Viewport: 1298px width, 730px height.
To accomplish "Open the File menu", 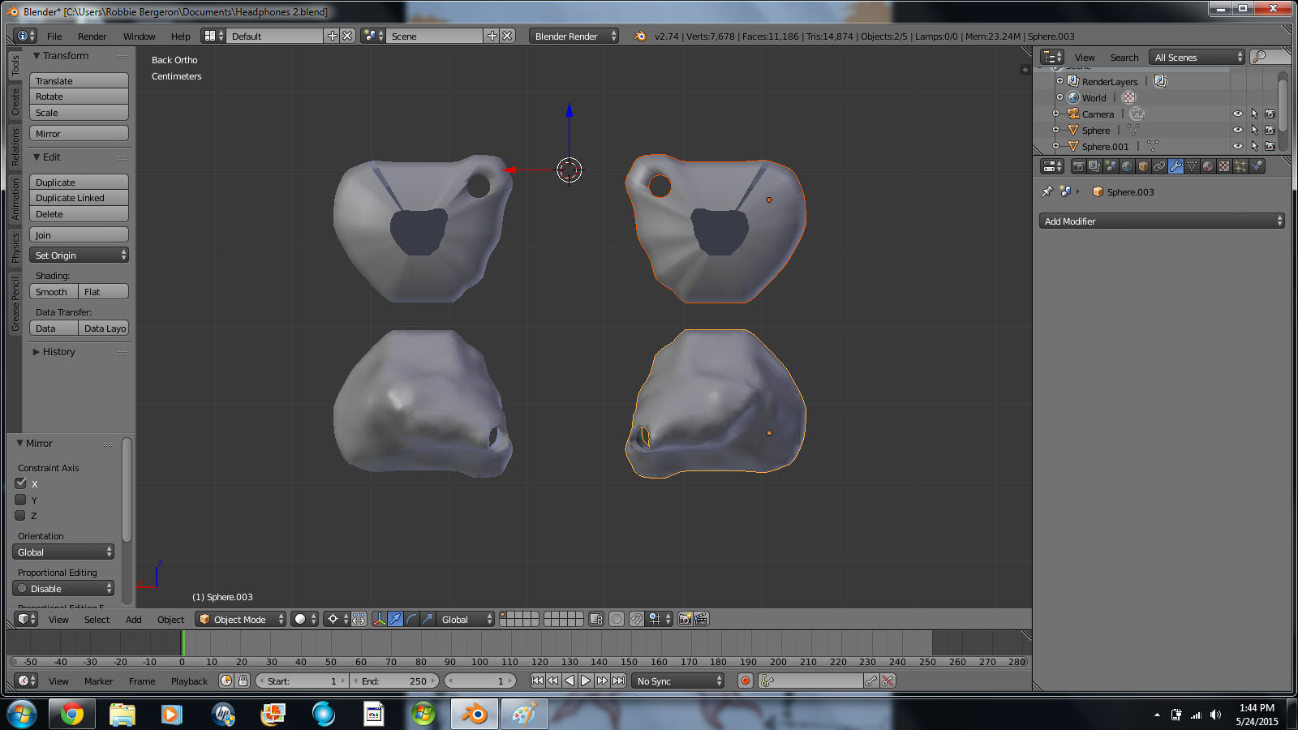I will tap(54, 36).
